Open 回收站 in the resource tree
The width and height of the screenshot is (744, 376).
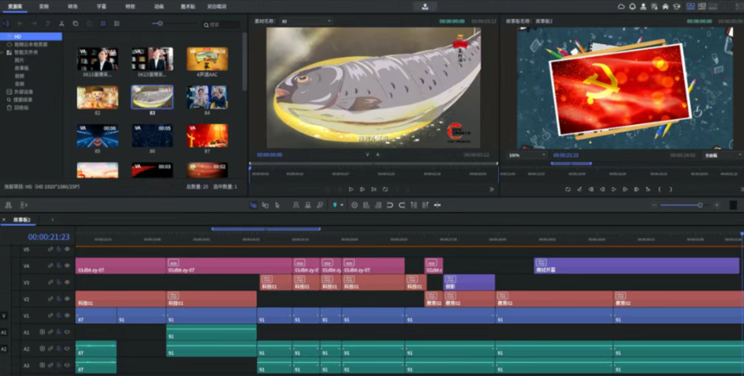pyautogui.click(x=20, y=108)
